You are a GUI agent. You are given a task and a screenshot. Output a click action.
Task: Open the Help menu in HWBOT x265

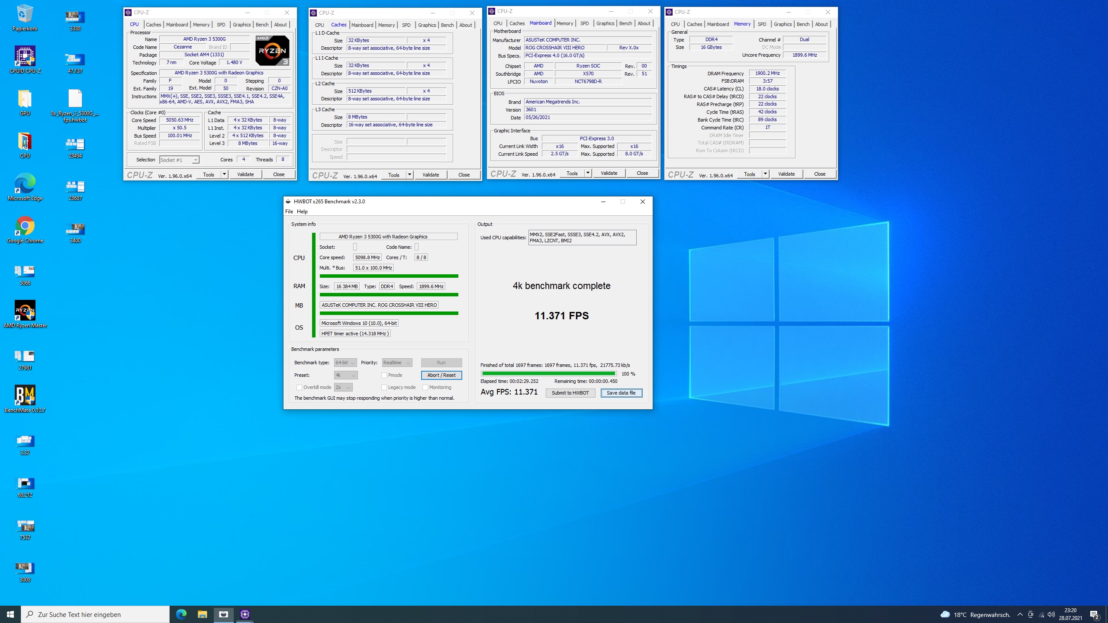coord(302,212)
